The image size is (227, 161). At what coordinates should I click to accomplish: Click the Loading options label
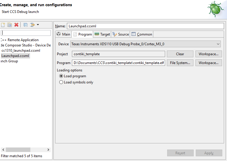pos(70,70)
